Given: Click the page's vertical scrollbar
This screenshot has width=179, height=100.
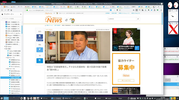Looking at the screenshot, I should 162,19.
